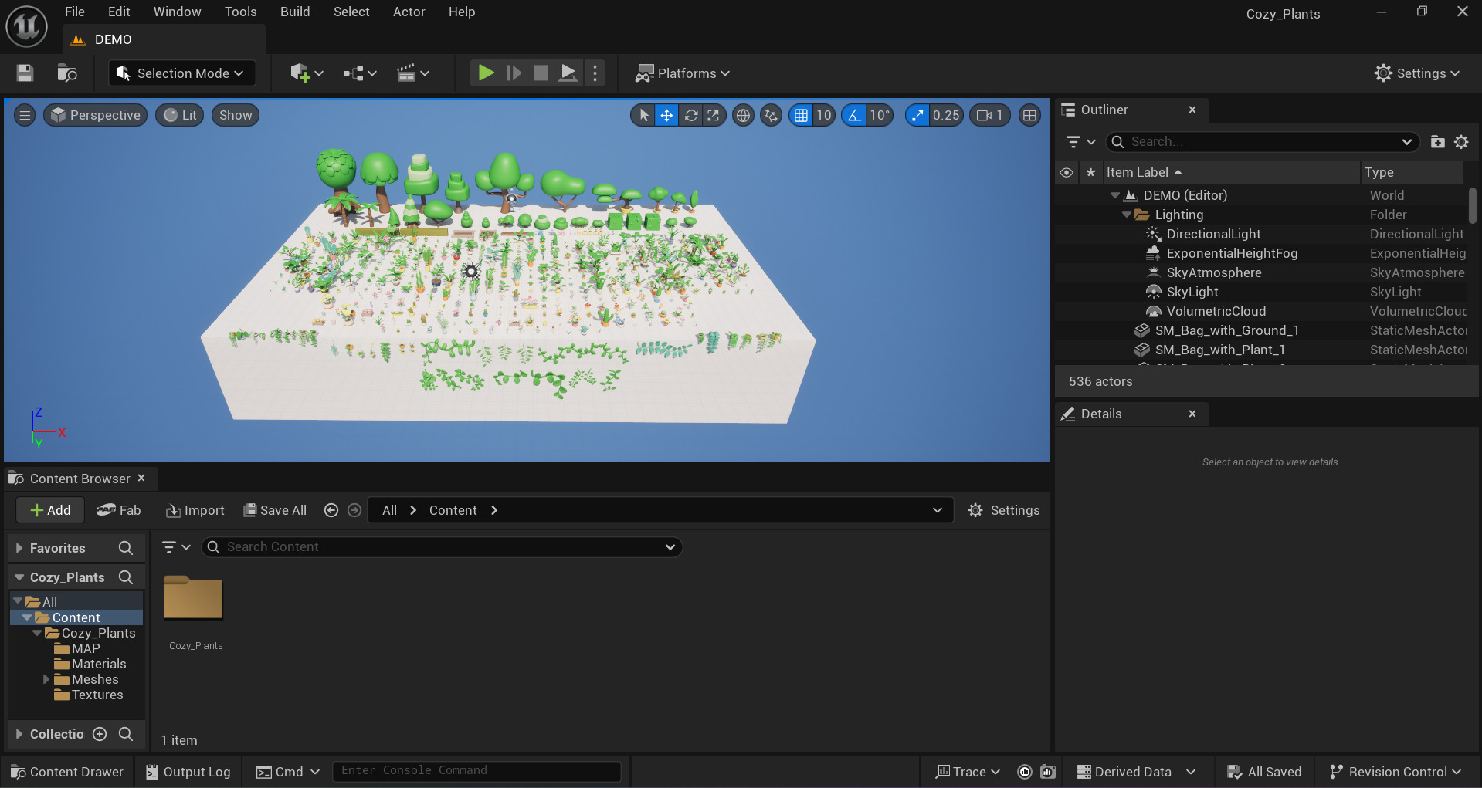Screen dimensions: 1482x788
Task: Click the Import button
Action: point(195,510)
